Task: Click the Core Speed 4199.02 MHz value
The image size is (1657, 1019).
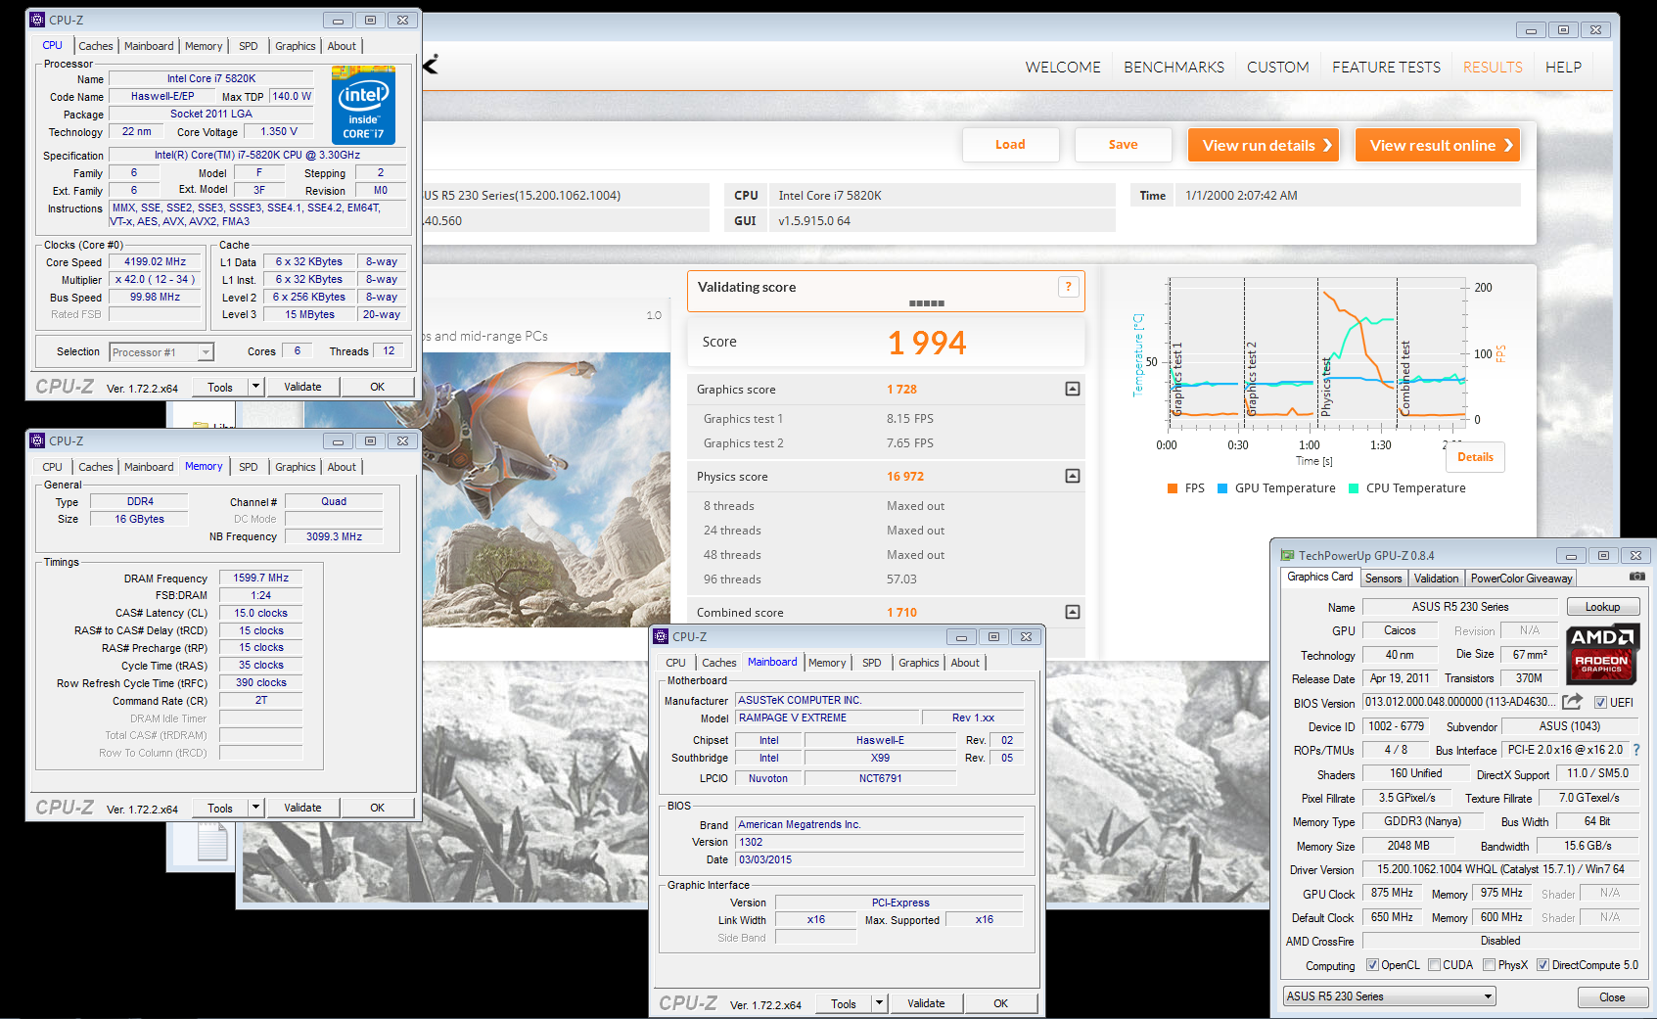Action: coord(155,262)
